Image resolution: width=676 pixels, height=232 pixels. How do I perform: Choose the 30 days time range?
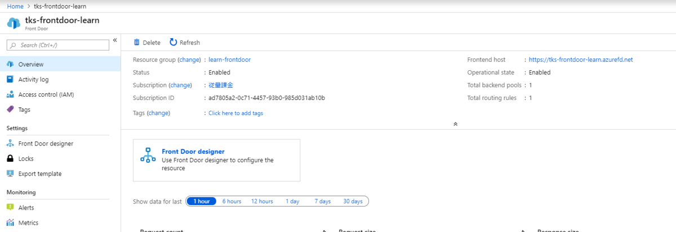coord(353,202)
